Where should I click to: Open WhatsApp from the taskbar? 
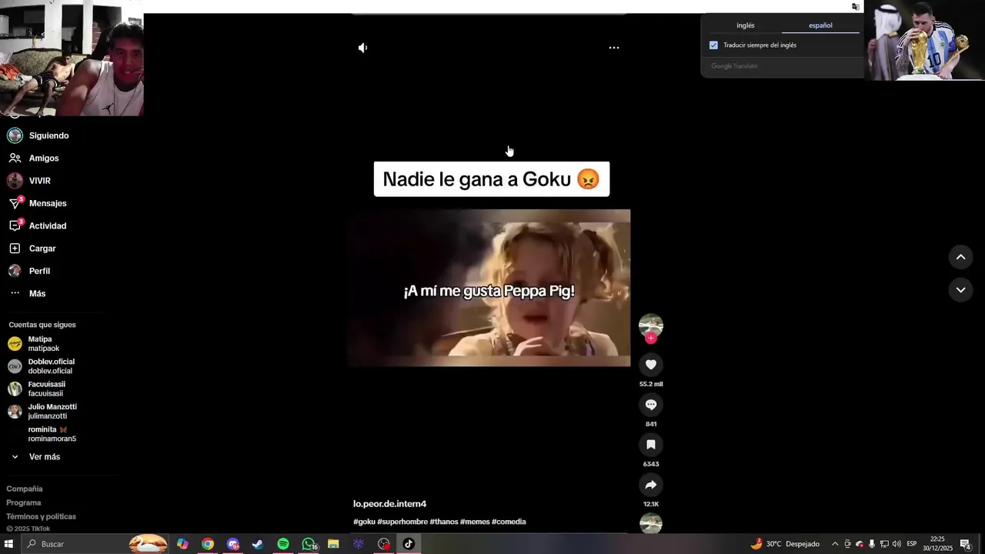click(x=309, y=544)
